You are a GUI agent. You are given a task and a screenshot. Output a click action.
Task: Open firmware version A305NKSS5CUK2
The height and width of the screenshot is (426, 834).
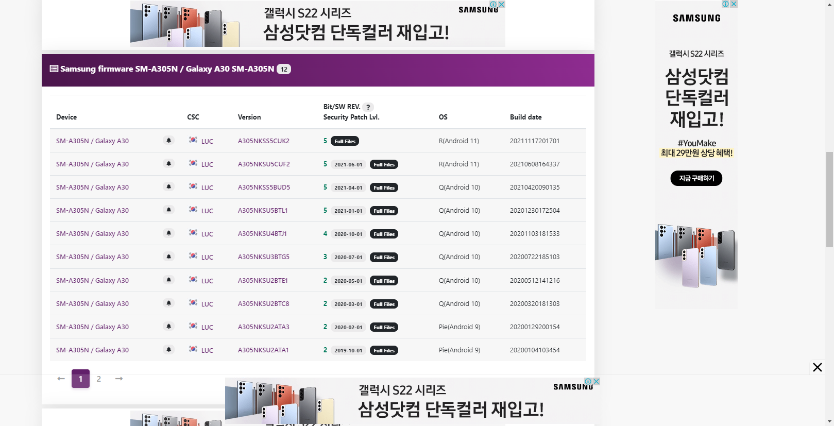(264, 141)
